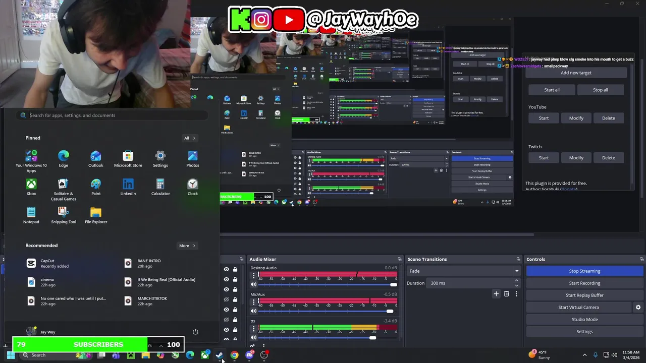Launch Notepad from the pinned apps

tap(31, 215)
